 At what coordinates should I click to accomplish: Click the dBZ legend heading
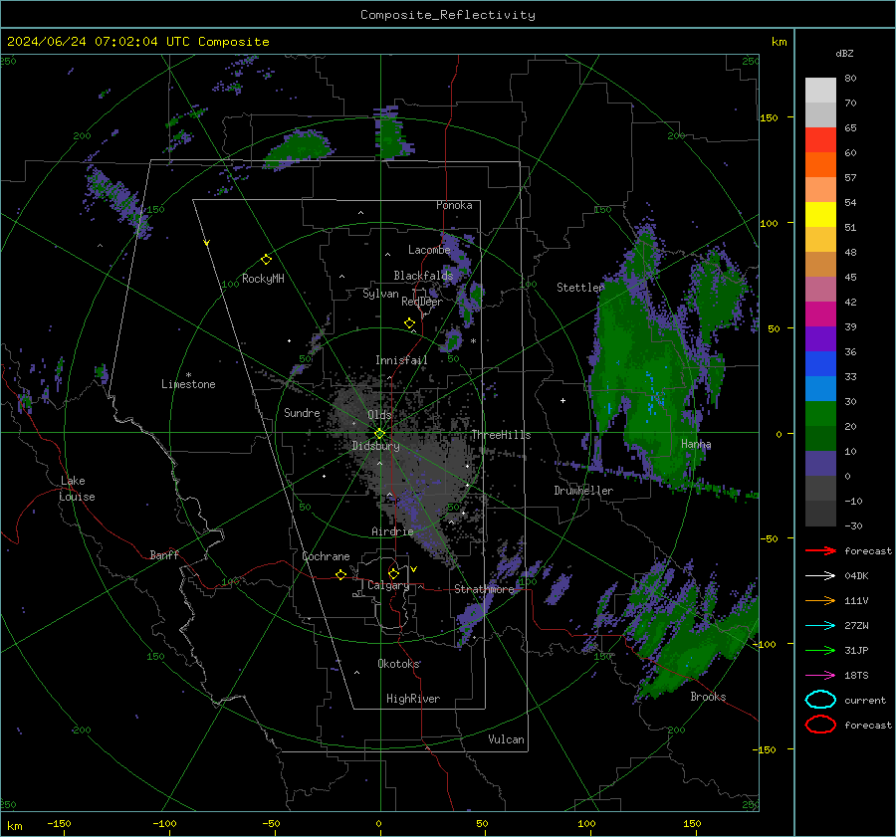(x=844, y=53)
